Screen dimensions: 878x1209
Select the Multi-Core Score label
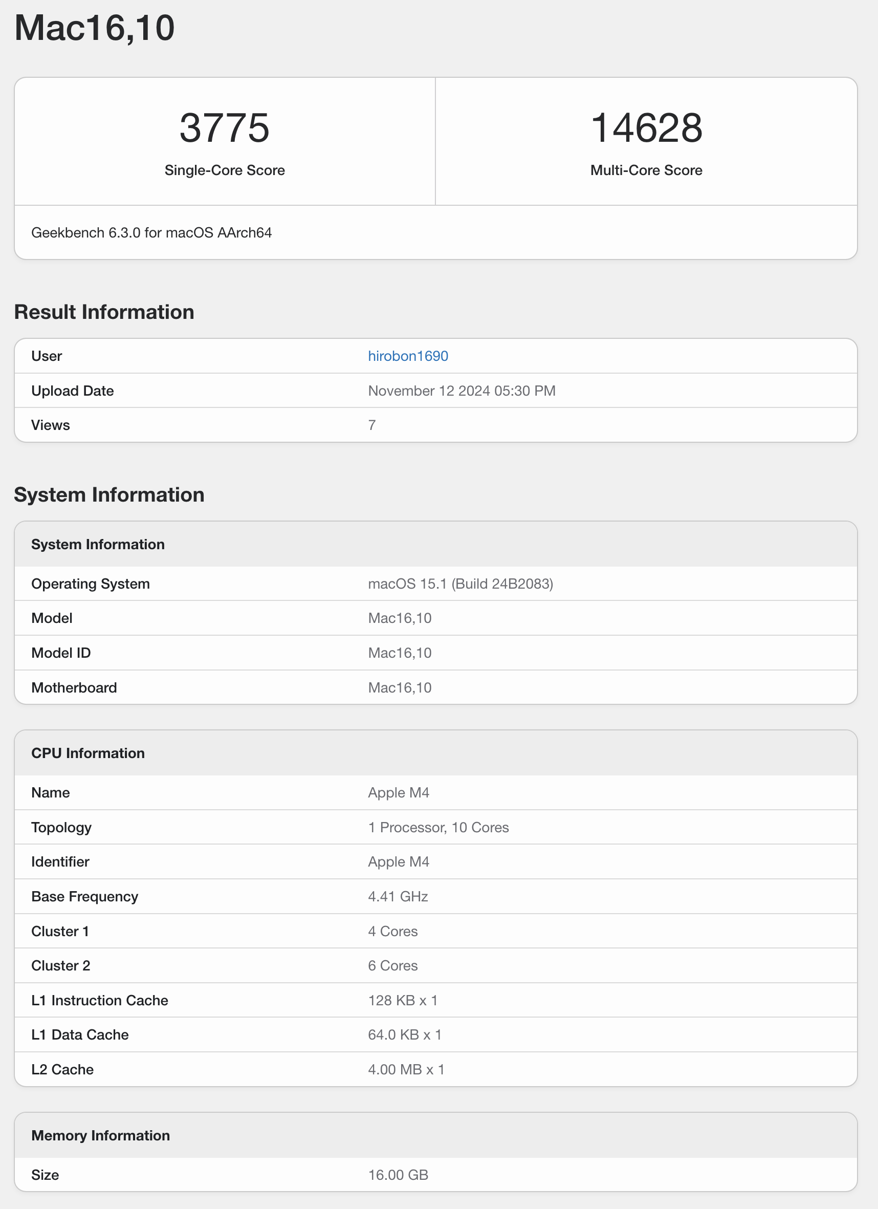tap(646, 170)
